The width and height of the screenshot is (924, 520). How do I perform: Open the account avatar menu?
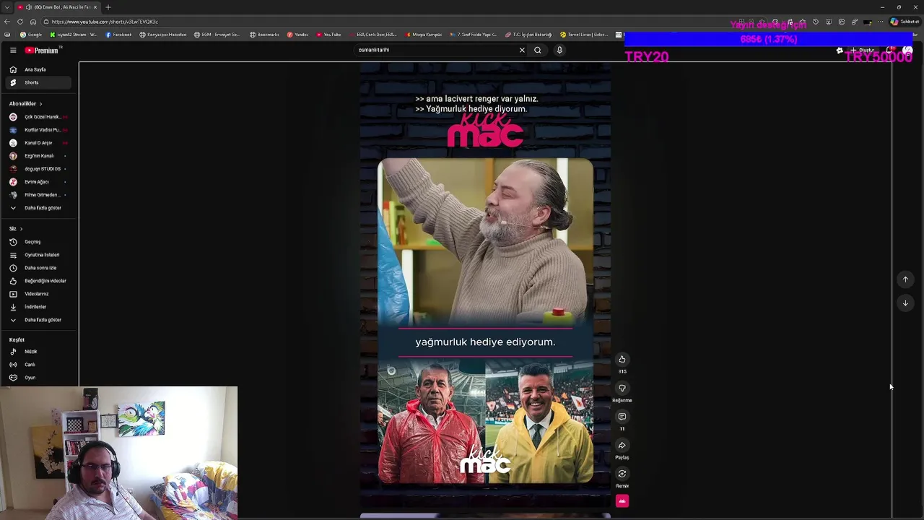point(908,51)
